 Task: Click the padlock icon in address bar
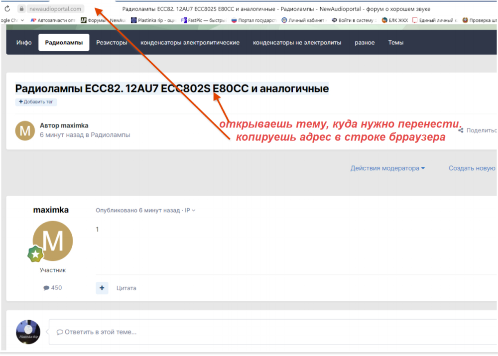21,9
